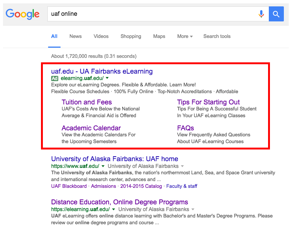Click the "About 1,720,000 results" count text
Screen dimensions: 291x231
(77, 56)
